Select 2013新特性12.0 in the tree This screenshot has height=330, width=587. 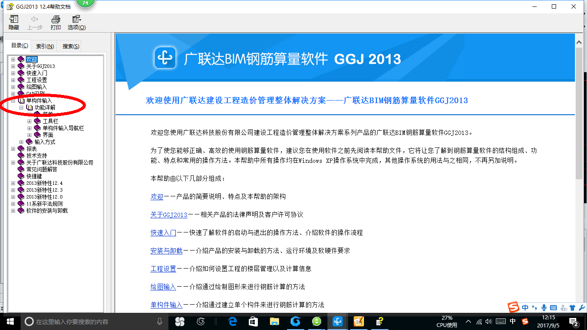44,197
